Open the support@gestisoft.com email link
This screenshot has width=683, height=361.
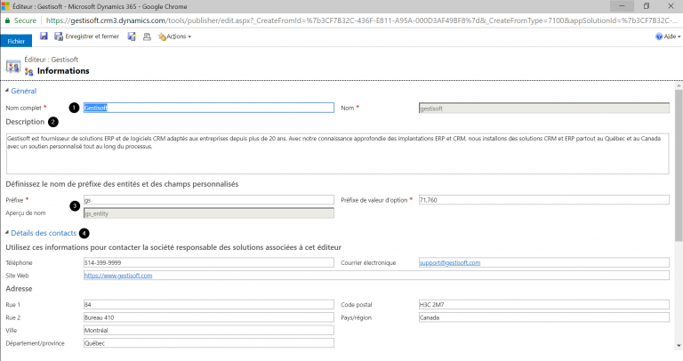click(x=449, y=262)
